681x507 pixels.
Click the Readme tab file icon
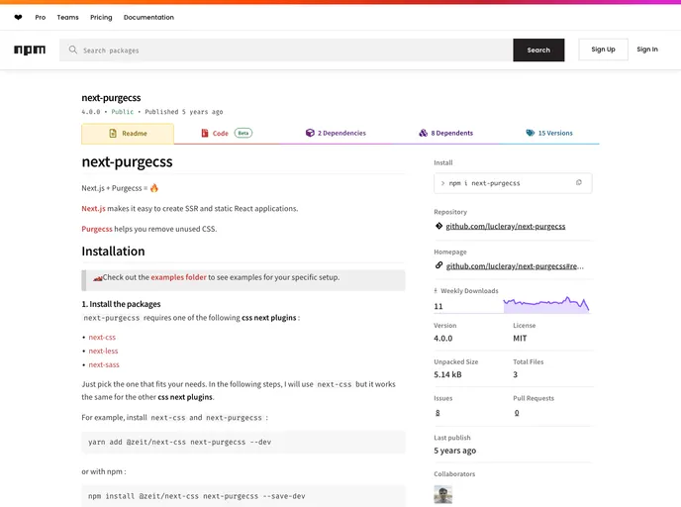[113, 134]
